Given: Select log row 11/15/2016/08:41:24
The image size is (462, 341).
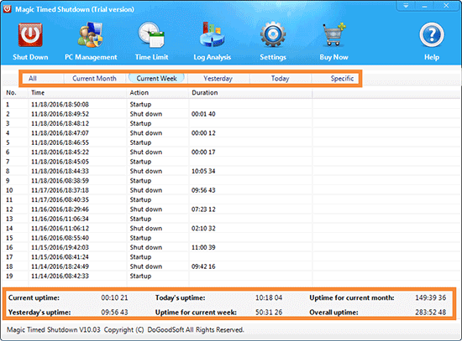Looking at the screenshot, I should pyautogui.click(x=231, y=257).
